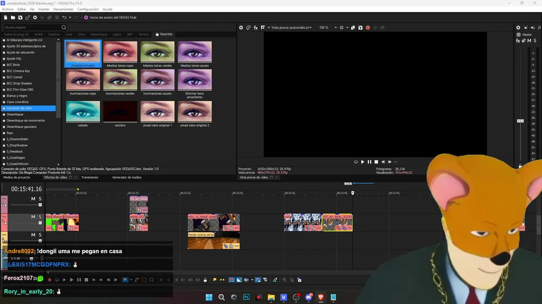Open project properties gear in main toolbar
542x304 pixels.
(35, 17)
